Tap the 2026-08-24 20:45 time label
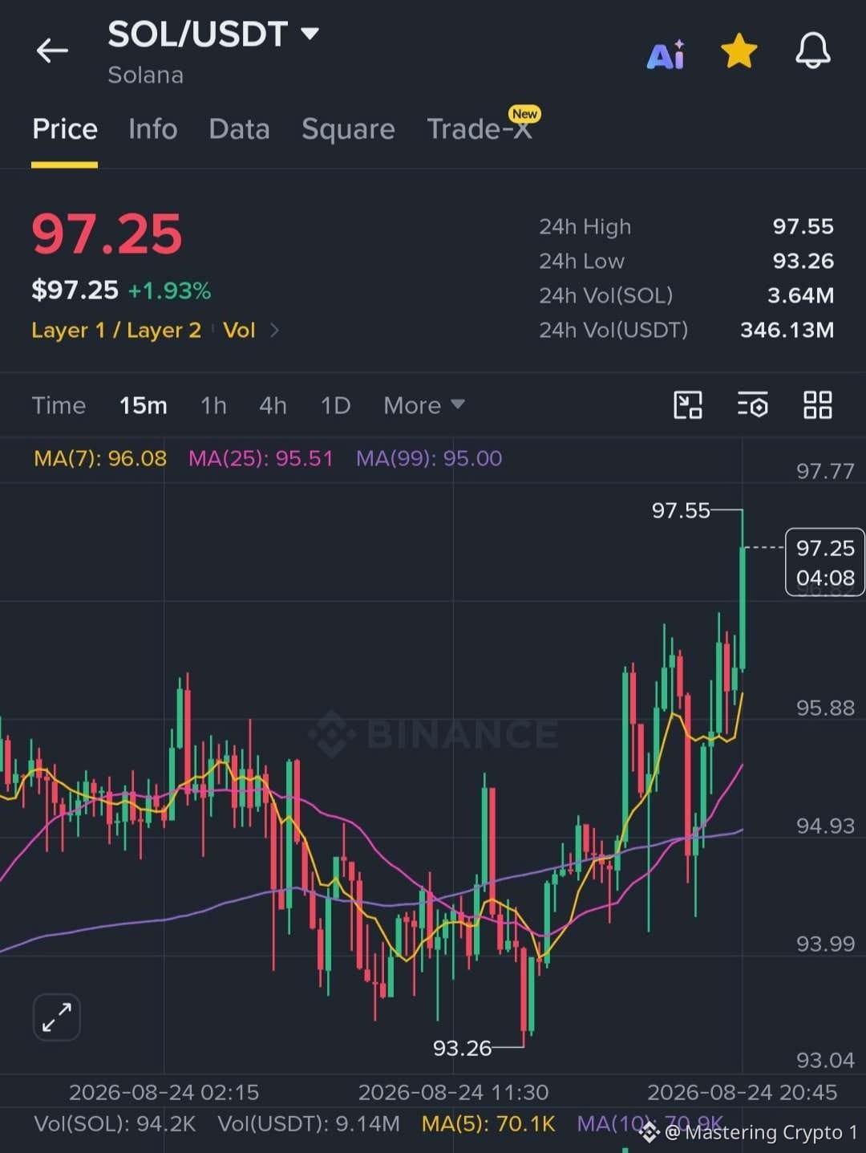The height and width of the screenshot is (1153, 866). click(742, 1092)
